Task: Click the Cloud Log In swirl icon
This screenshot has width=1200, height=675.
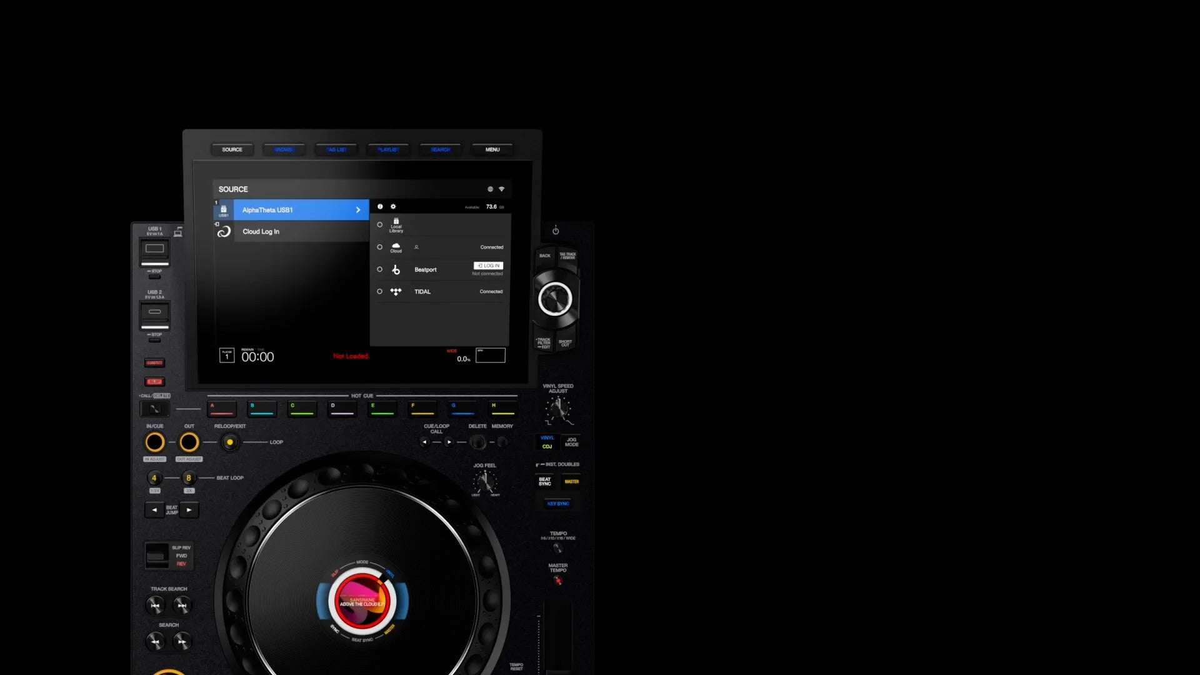Action: [224, 231]
